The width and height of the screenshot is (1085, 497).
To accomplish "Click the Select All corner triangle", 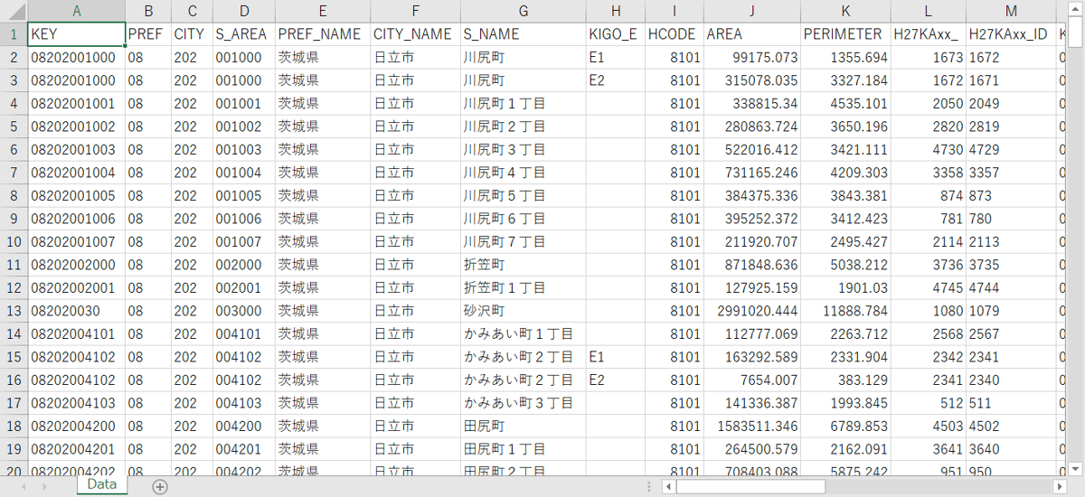I will coord(14,11).
